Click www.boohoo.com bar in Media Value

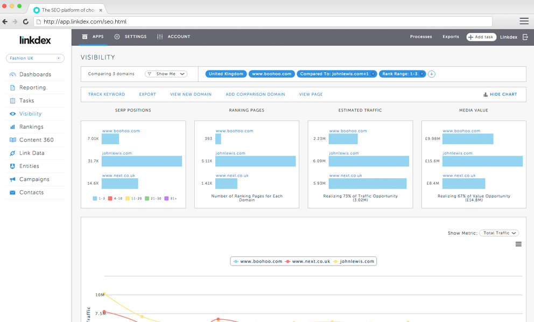coord(468,139)
